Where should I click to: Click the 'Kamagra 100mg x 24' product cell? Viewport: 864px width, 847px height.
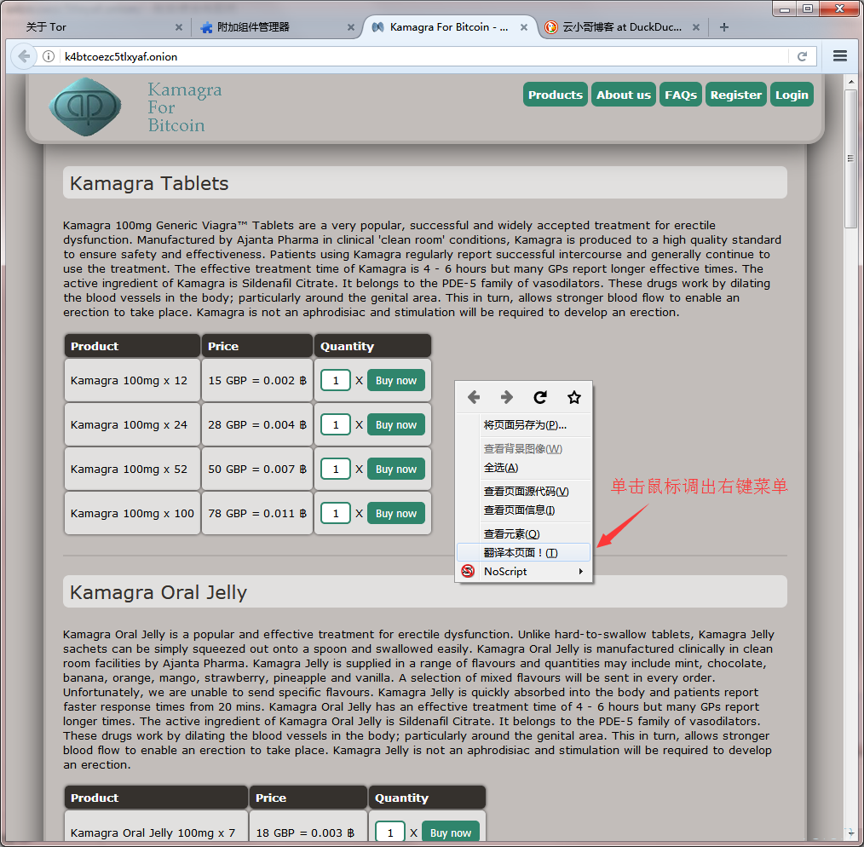click(132, 425)
